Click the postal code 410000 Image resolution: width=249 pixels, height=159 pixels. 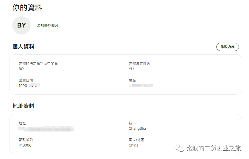pos(25,145)
